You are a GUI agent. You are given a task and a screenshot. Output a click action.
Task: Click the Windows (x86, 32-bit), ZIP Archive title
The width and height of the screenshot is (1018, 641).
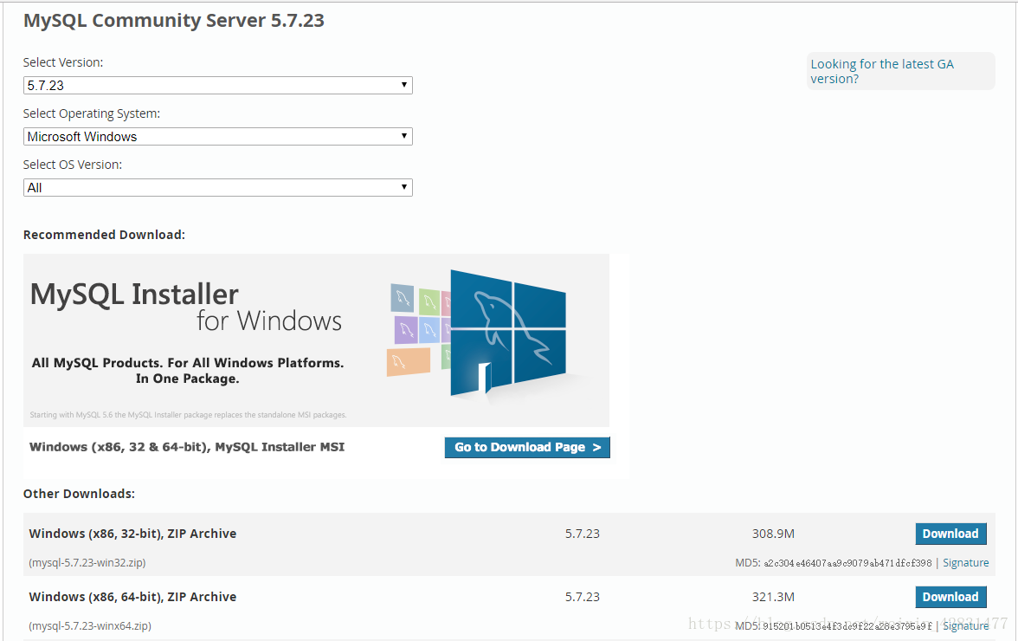(132, 534)
